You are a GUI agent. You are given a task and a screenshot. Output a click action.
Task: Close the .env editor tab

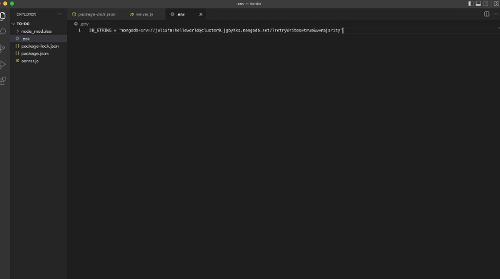click(201, 14)
